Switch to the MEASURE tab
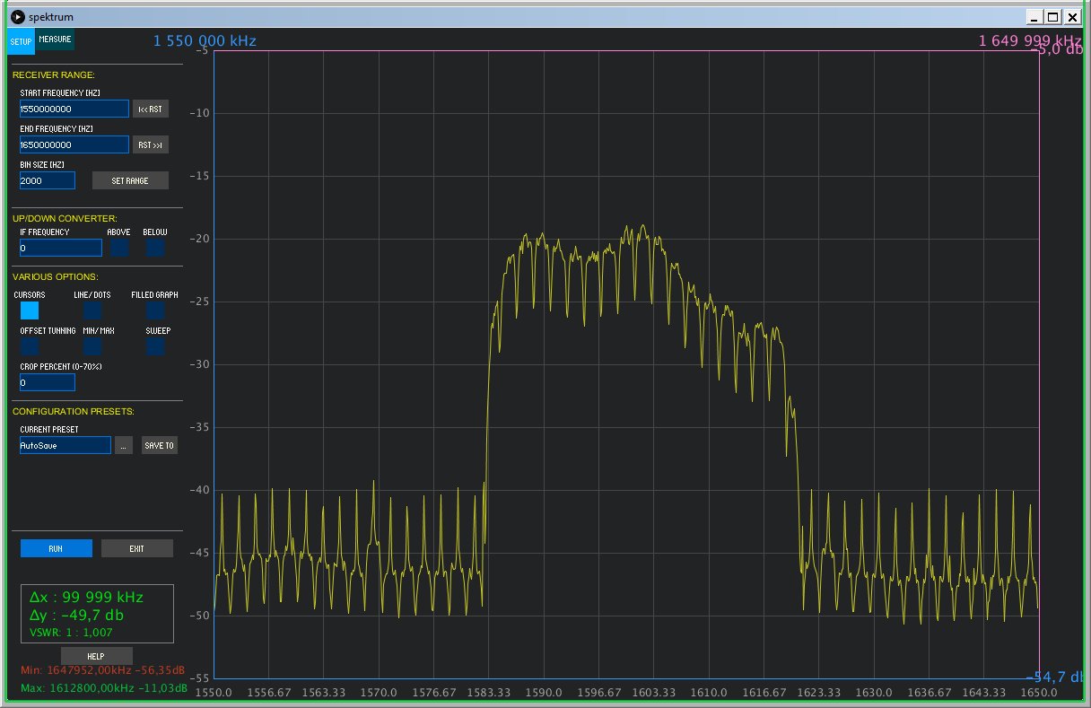Viewport: 1091px width, 708px height. coord(55,40)
